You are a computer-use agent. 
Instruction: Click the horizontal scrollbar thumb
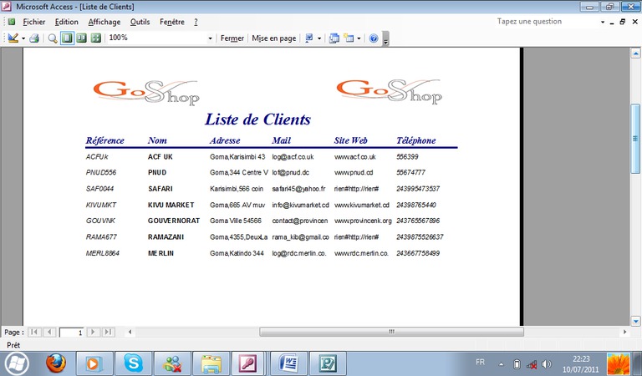pos(391,332)
